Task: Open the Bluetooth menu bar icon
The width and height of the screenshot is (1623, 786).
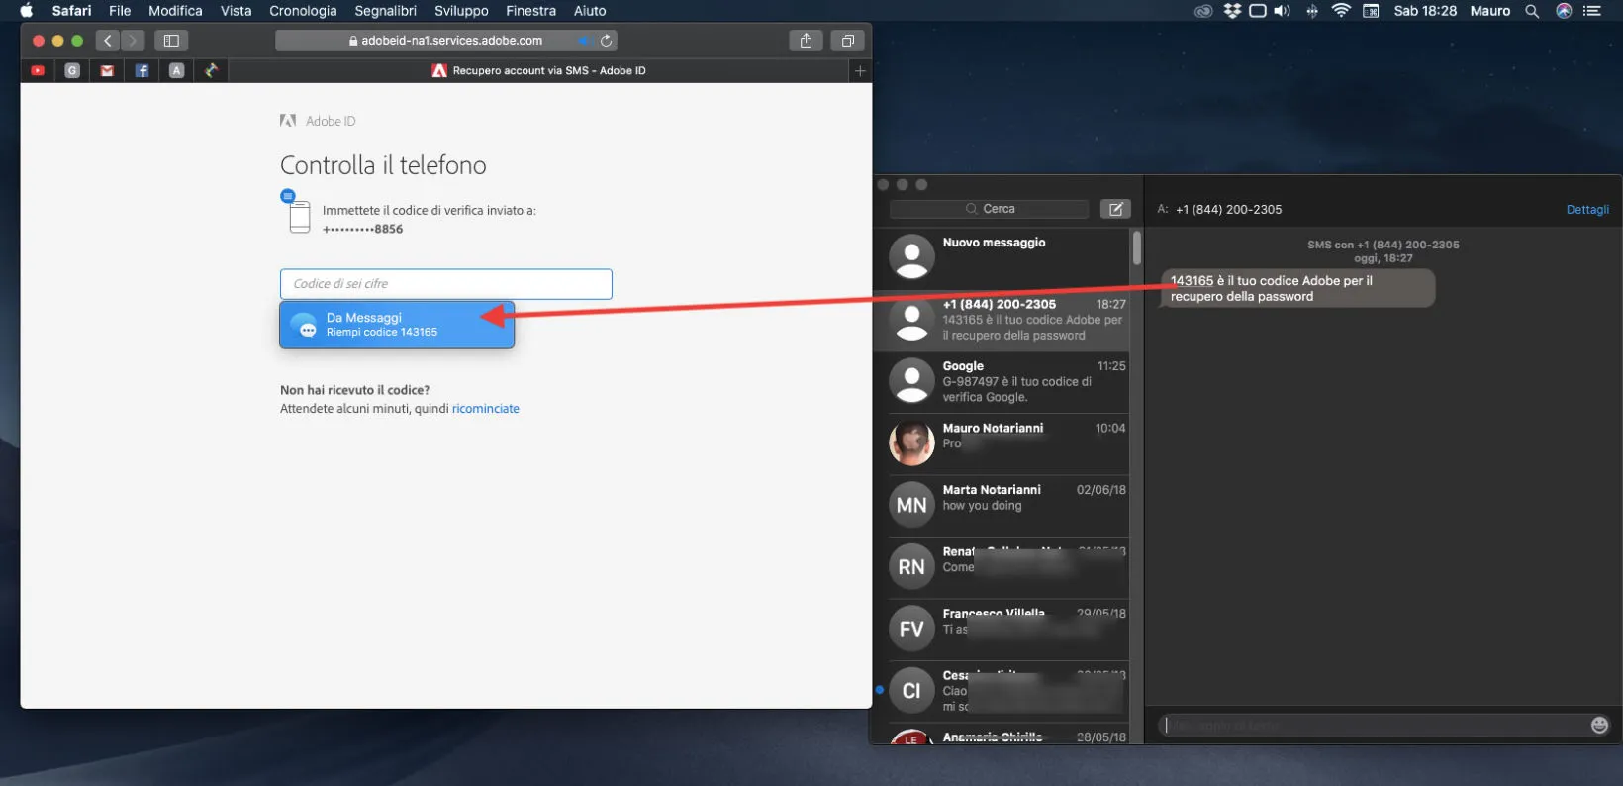Action: [x=1312, y=11]
